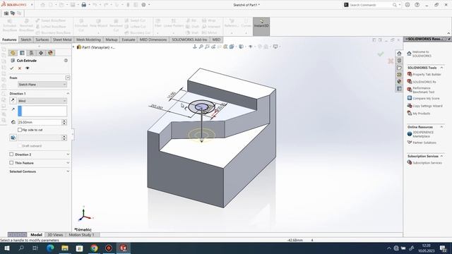Switch to Model tab at bottom
Image resolution: width=452 pixels, height=254 pixels.
click(x=36, y=235)
